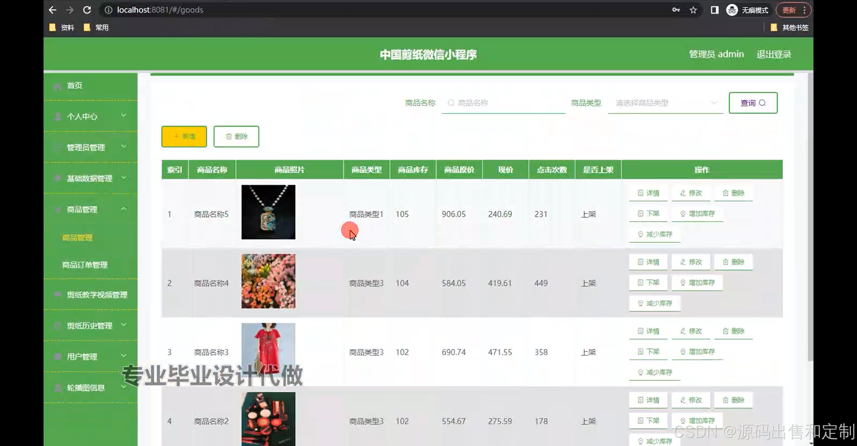Click 详情 for 商品名称5 row
This screenshot has height=446, width=857.
(x=648, y=193)
